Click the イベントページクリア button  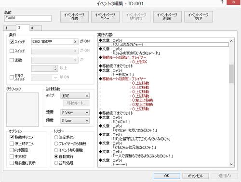pos(199,17)
